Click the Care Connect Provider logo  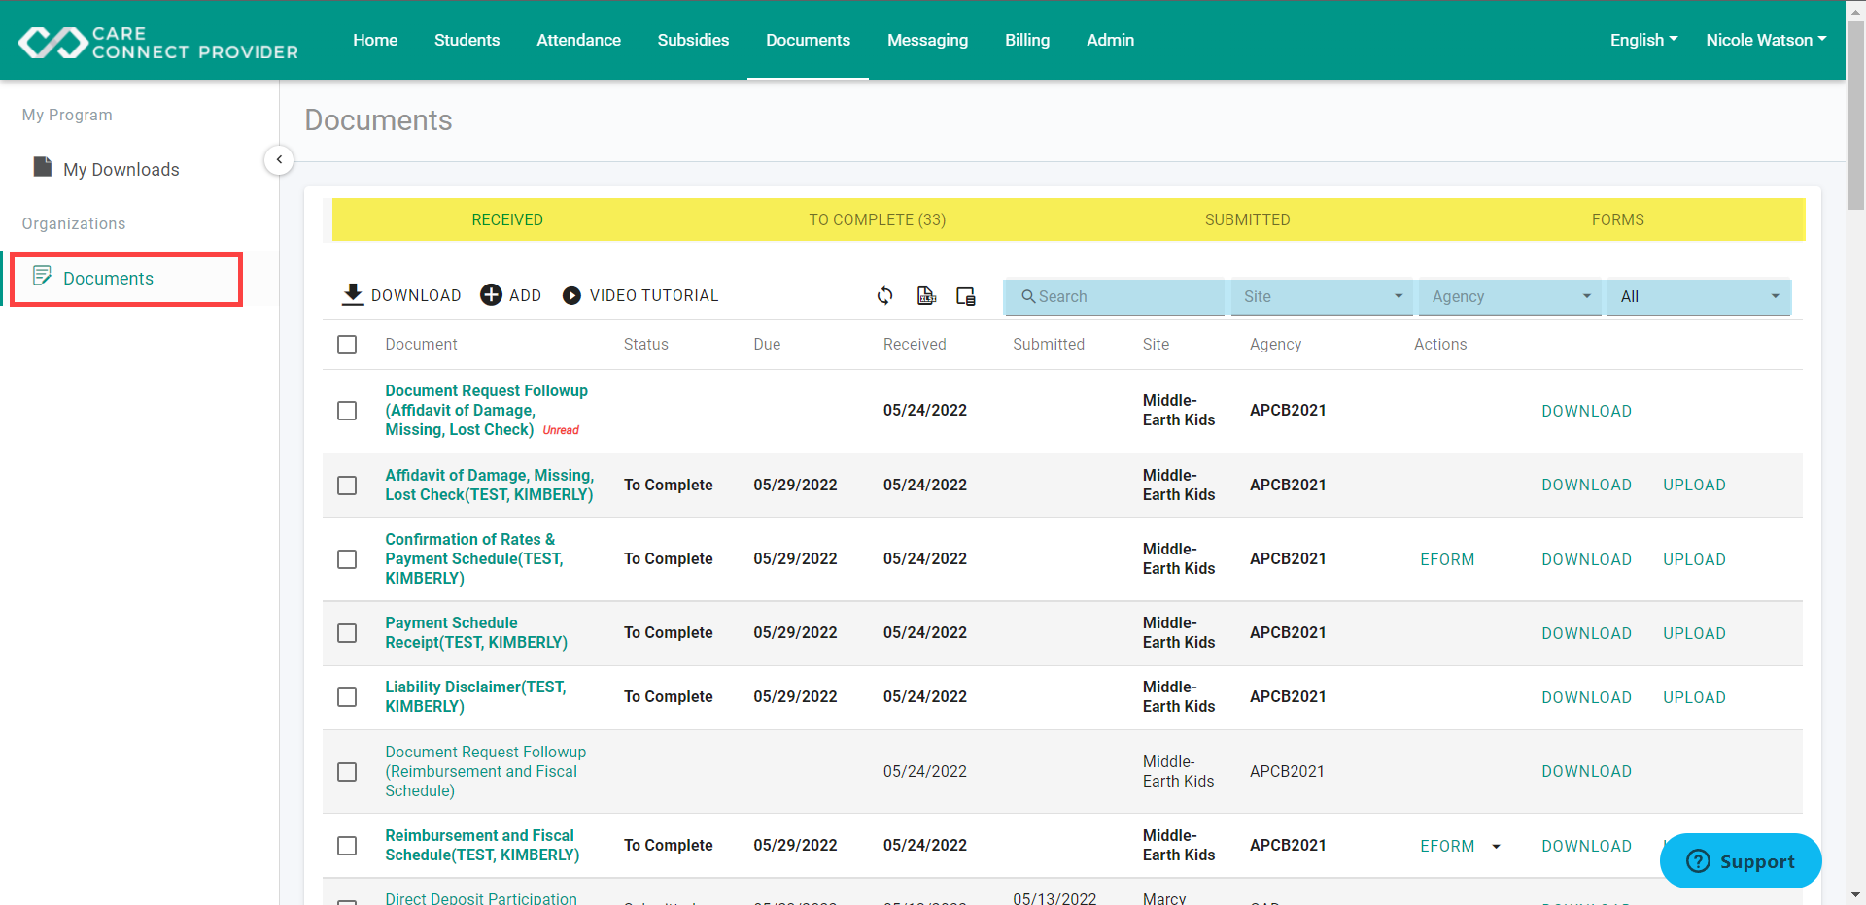[158, 43]
